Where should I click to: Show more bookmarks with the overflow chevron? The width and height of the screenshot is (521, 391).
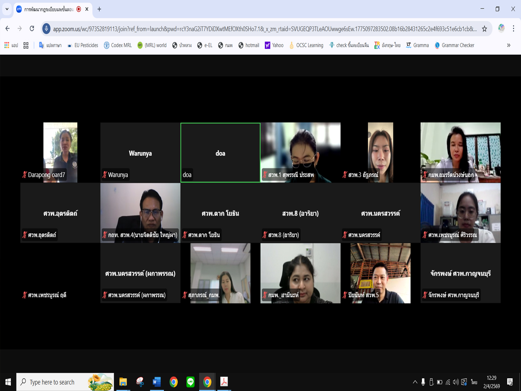pos(508,45)
